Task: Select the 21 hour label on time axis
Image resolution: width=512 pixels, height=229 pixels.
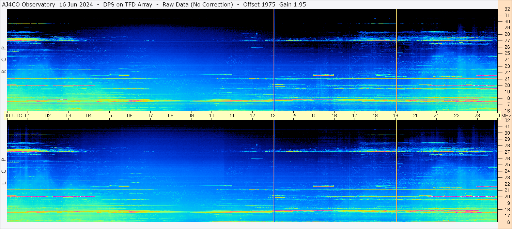Action: [436, 116]
